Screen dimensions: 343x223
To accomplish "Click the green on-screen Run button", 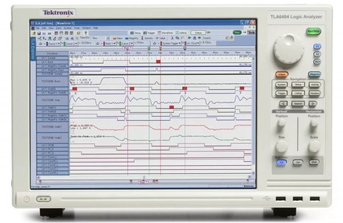I will coord(237,33).
